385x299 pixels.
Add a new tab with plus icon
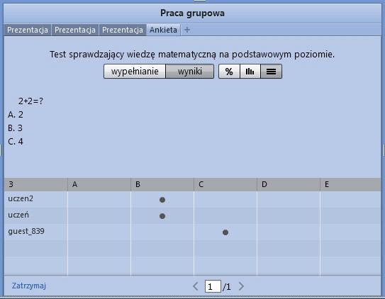coord(187,30)
